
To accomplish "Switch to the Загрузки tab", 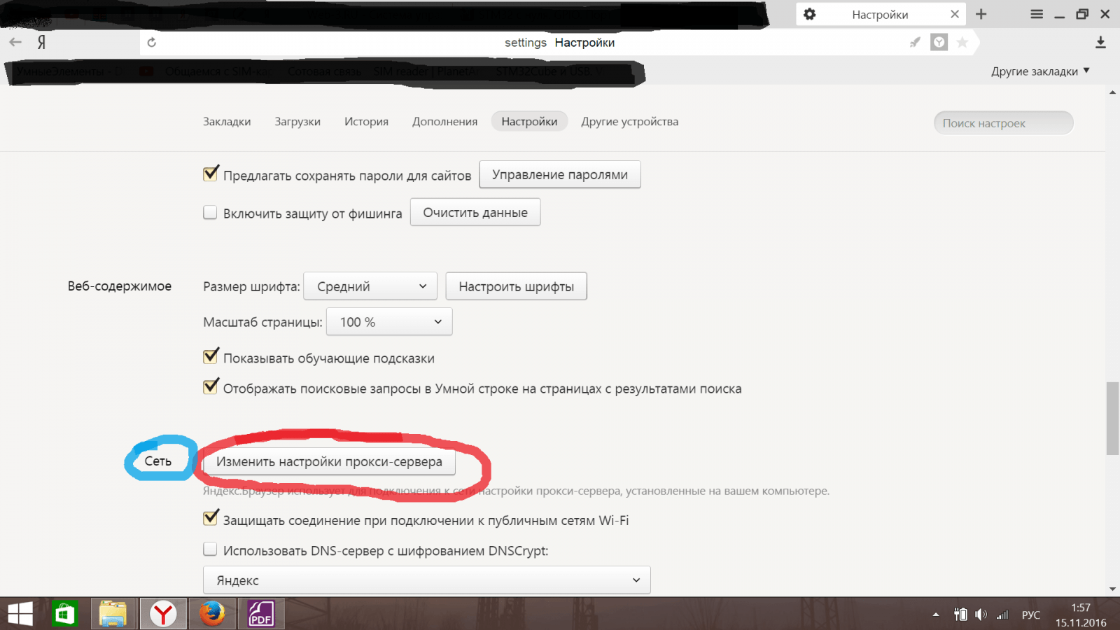I will pos(297,122).
